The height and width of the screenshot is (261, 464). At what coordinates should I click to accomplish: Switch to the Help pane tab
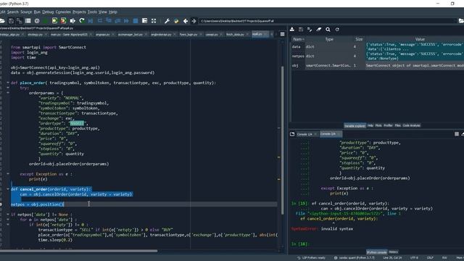(370, 125)
